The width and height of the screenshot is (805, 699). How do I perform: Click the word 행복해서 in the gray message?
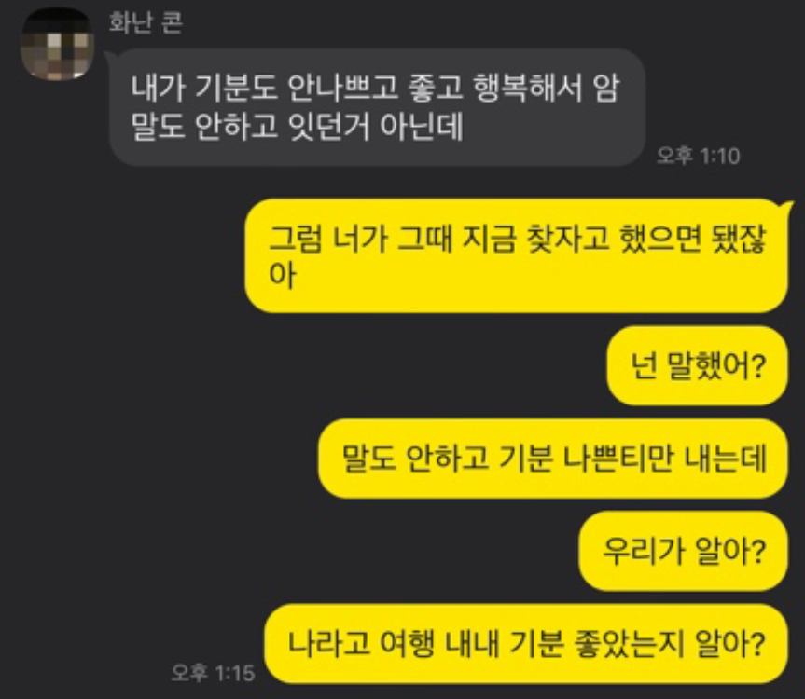pos(528,88)
